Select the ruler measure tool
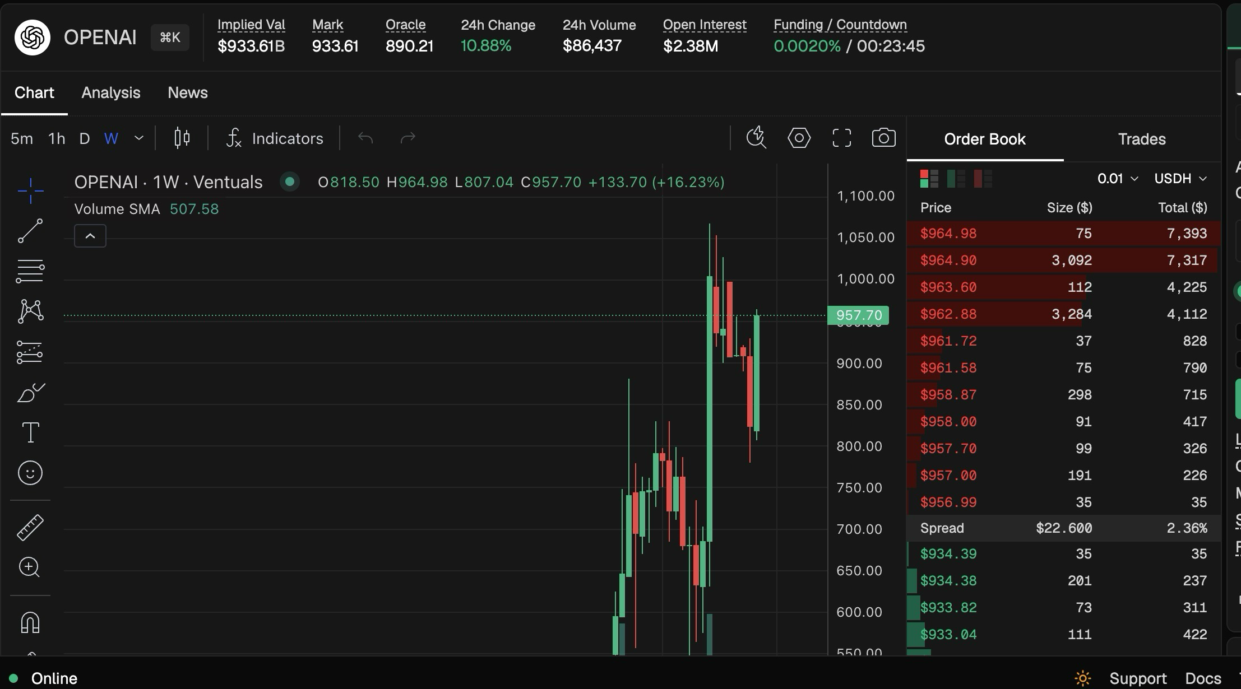1241x689 pixels. [30, 527]
